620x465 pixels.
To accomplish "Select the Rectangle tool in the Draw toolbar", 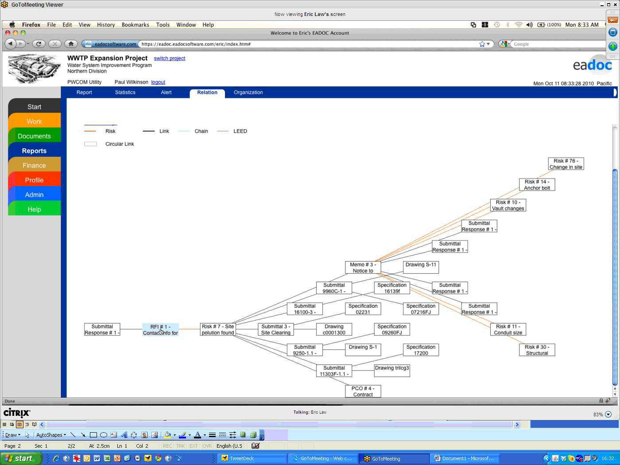I will click(93, 435).
